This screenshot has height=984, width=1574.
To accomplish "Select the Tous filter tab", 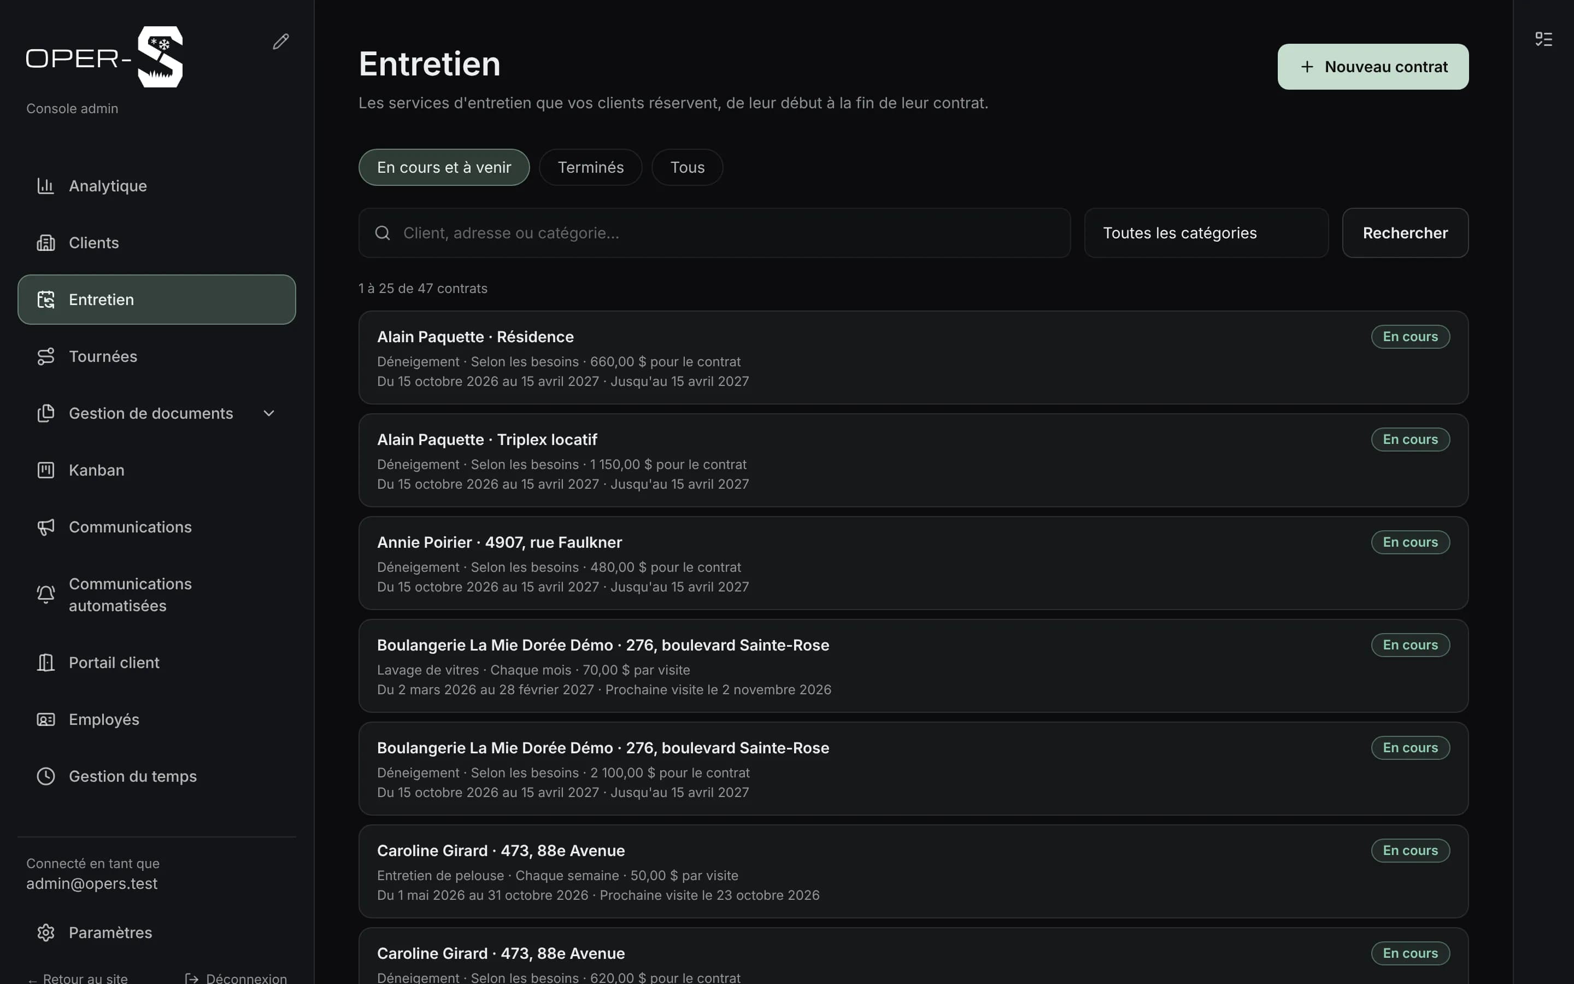I will (x=687, y=167).
